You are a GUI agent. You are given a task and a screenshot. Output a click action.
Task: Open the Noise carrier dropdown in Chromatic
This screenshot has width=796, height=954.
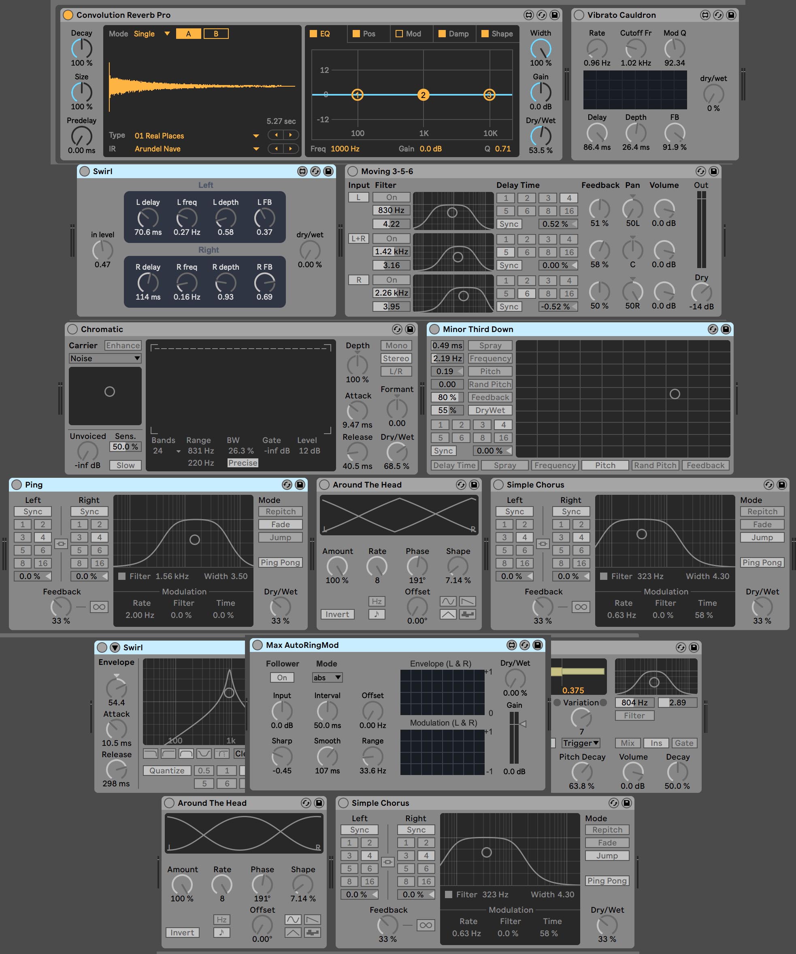[x=105, y=358]
